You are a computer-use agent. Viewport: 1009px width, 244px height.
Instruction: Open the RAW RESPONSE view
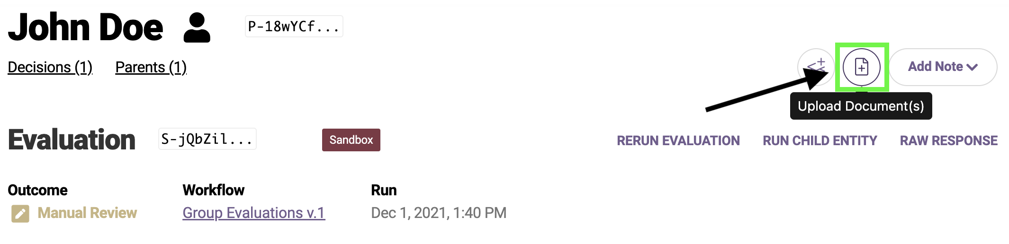(x=949, y=140)
